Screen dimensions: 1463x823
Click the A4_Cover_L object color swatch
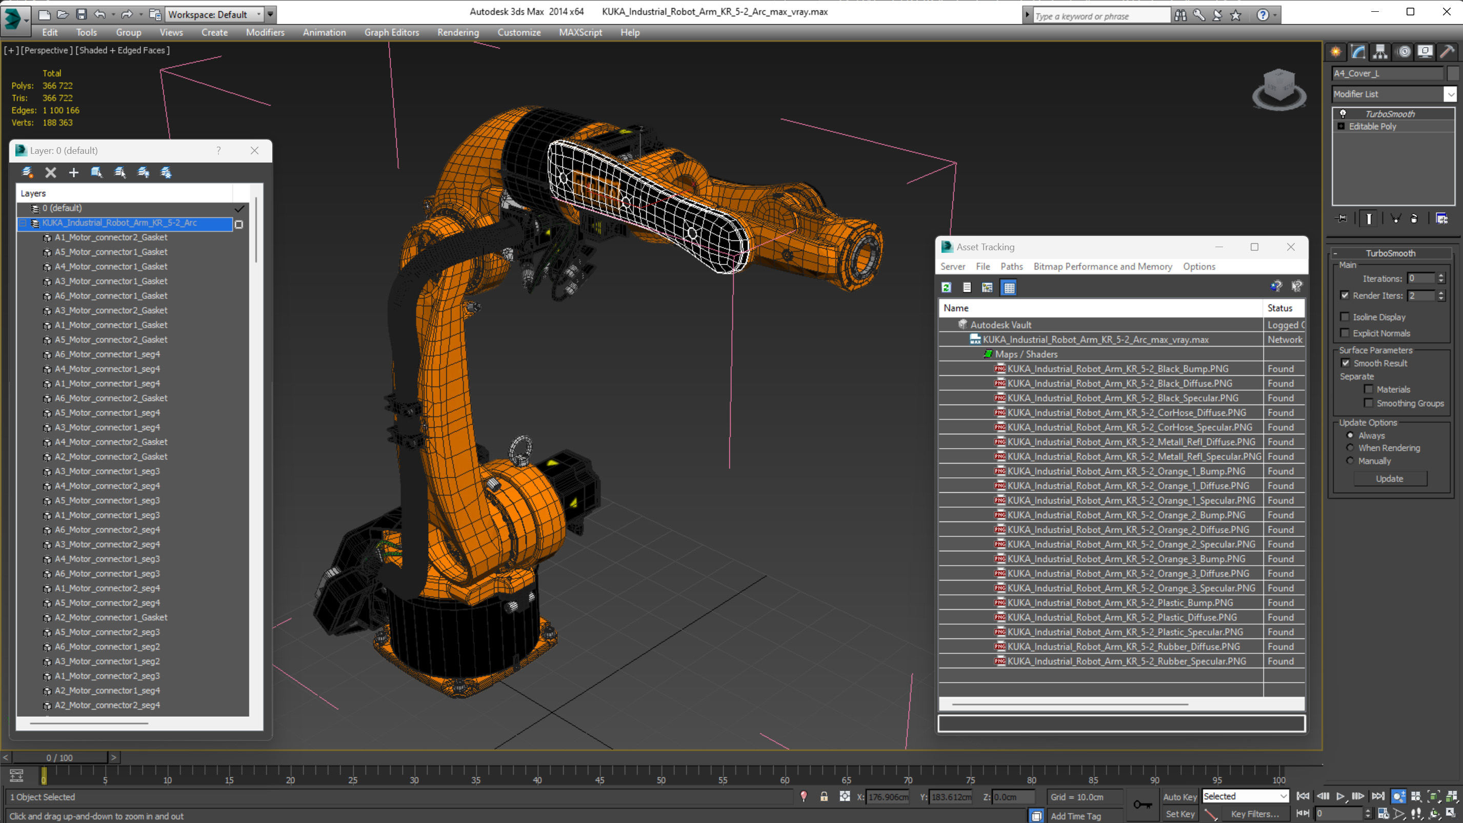(1452, 73)
